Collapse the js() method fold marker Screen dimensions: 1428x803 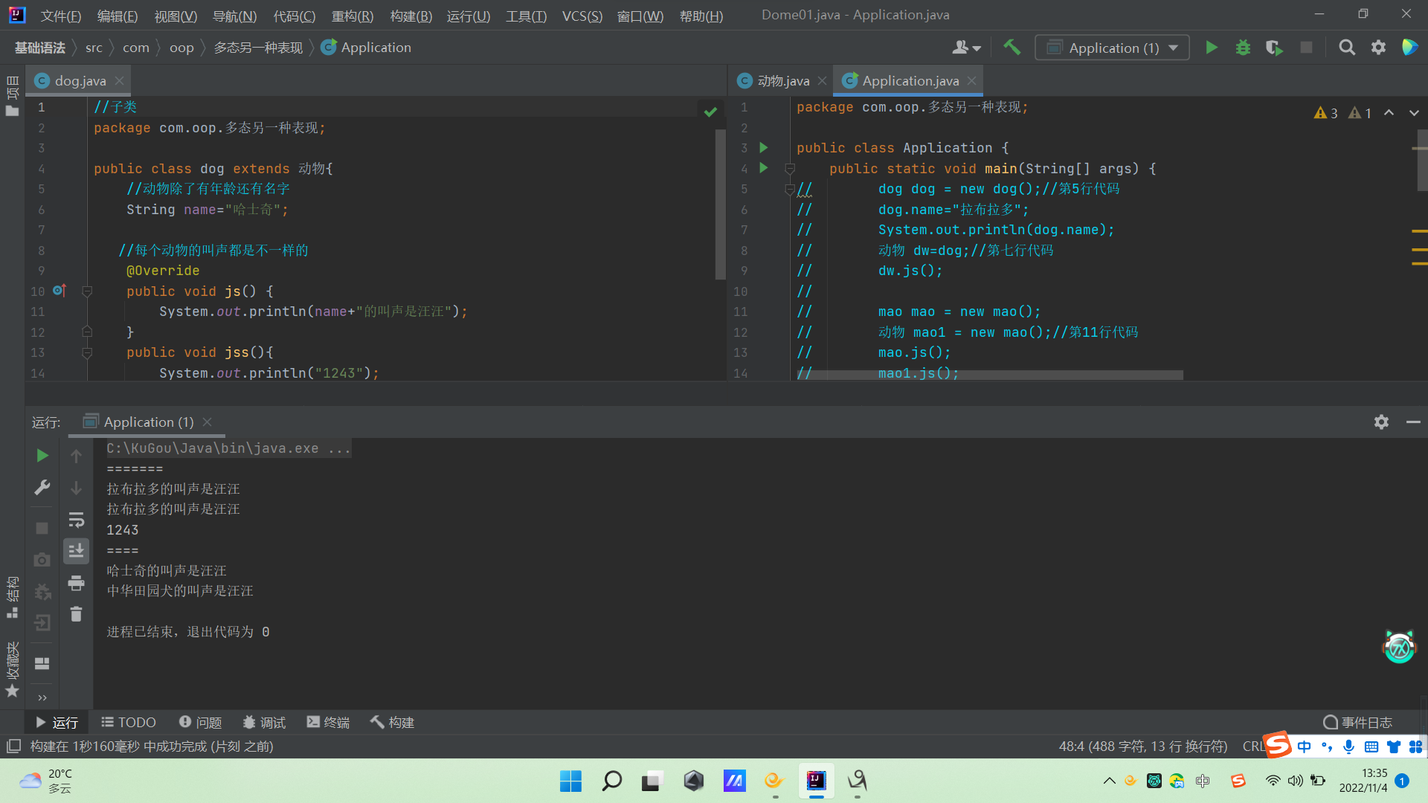(x=87, y=291)
